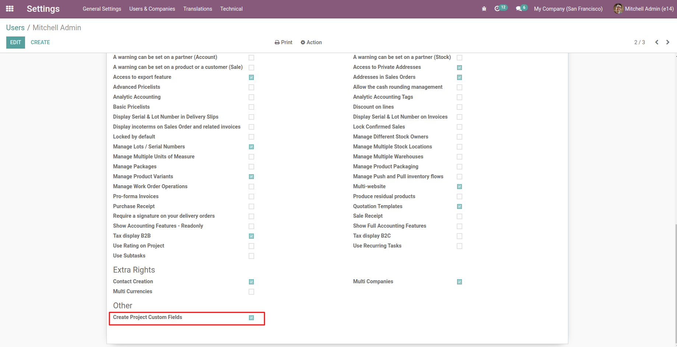Image resolution: width=677 pixels, height=347 pixels.
Task: Toggle Access to export feature checkbox
Action: (x=251, y=77)
